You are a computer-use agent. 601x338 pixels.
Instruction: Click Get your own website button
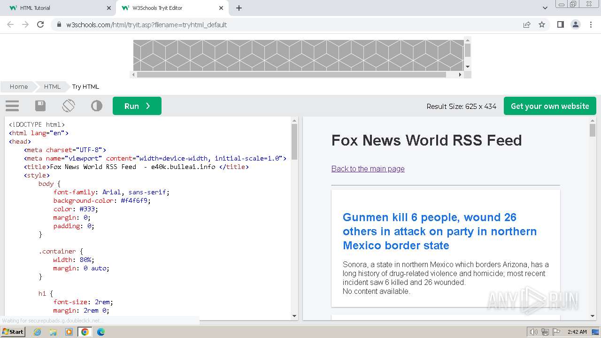coord(550,106)
